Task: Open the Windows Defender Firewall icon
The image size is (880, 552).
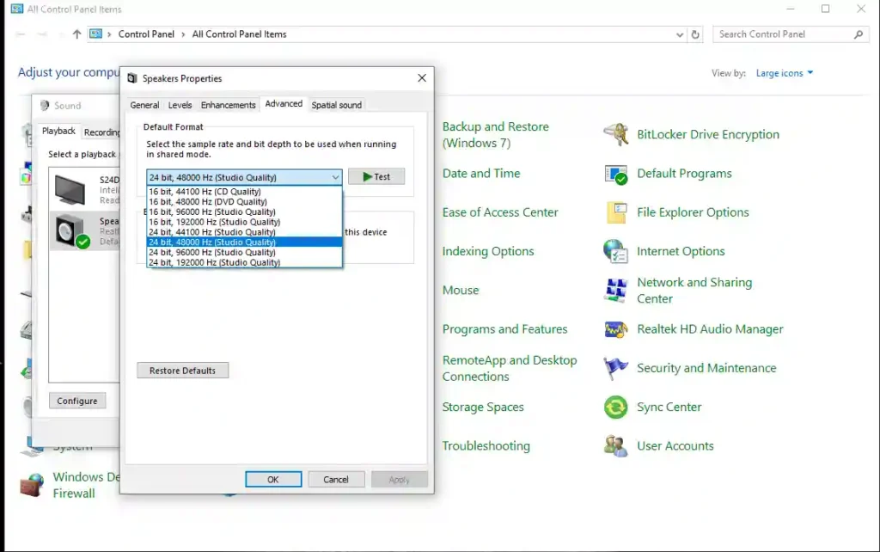Action: tap(32, 485)
